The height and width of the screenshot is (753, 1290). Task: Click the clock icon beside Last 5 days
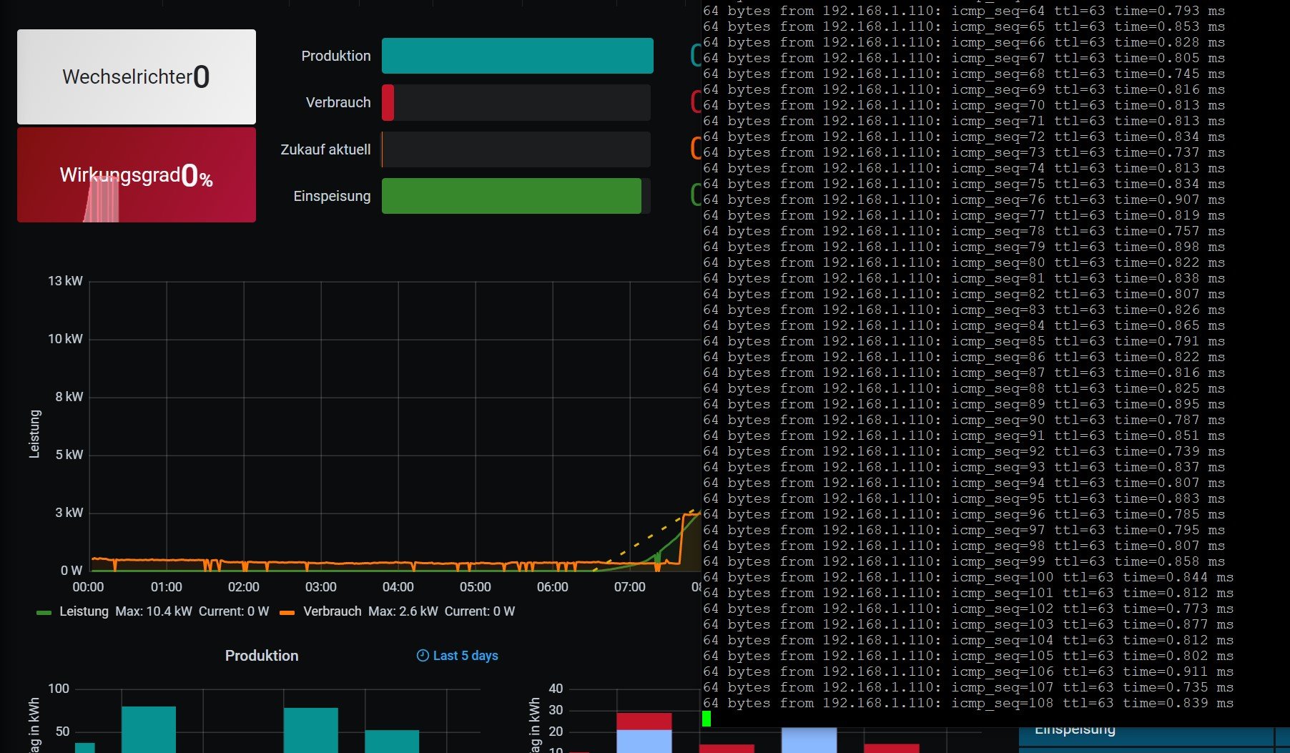coord(423,656)
